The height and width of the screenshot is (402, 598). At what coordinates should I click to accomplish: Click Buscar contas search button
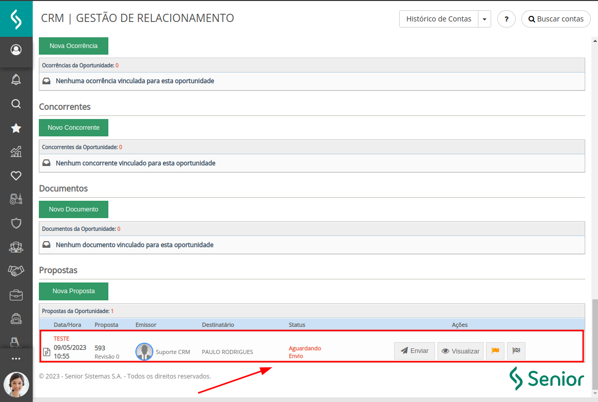pos(556,19)
